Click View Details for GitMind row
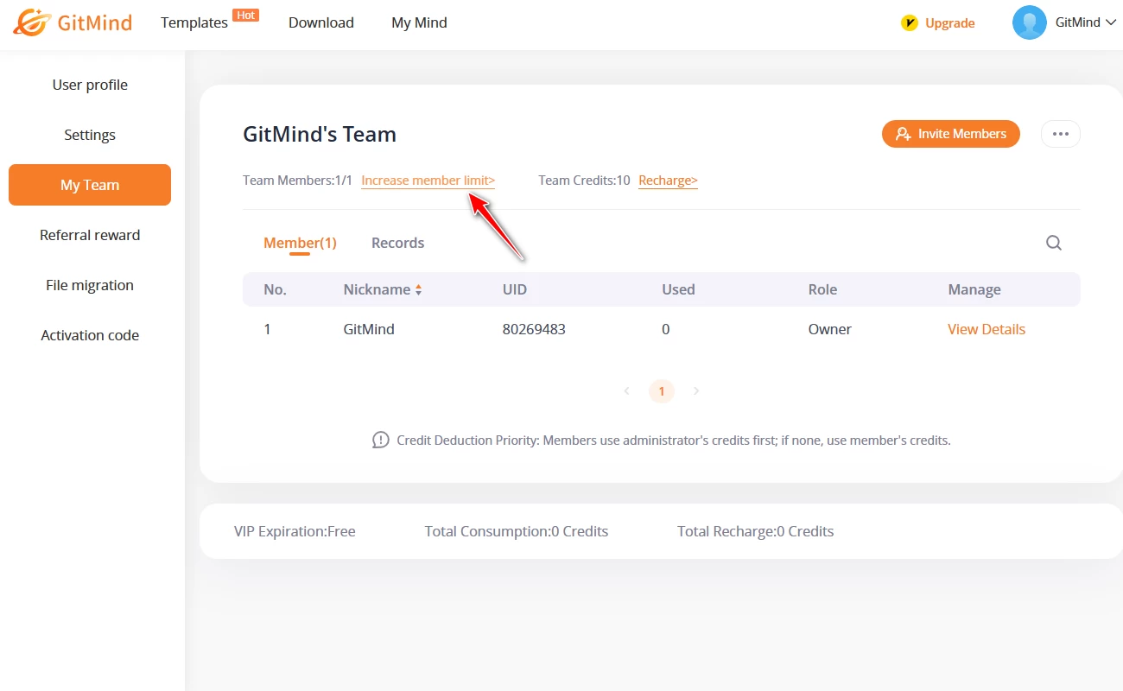Image resolution: width=1123 pixels, height=691 pixels. pos(987,329)
